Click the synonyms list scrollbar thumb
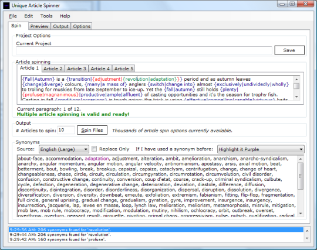 coord(301,176)
